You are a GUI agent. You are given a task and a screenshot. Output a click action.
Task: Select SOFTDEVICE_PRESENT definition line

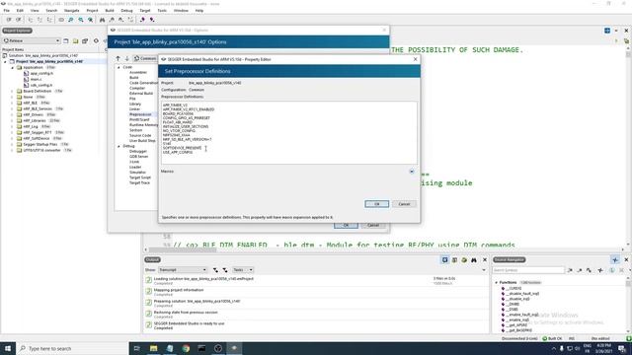pos(182,148)
